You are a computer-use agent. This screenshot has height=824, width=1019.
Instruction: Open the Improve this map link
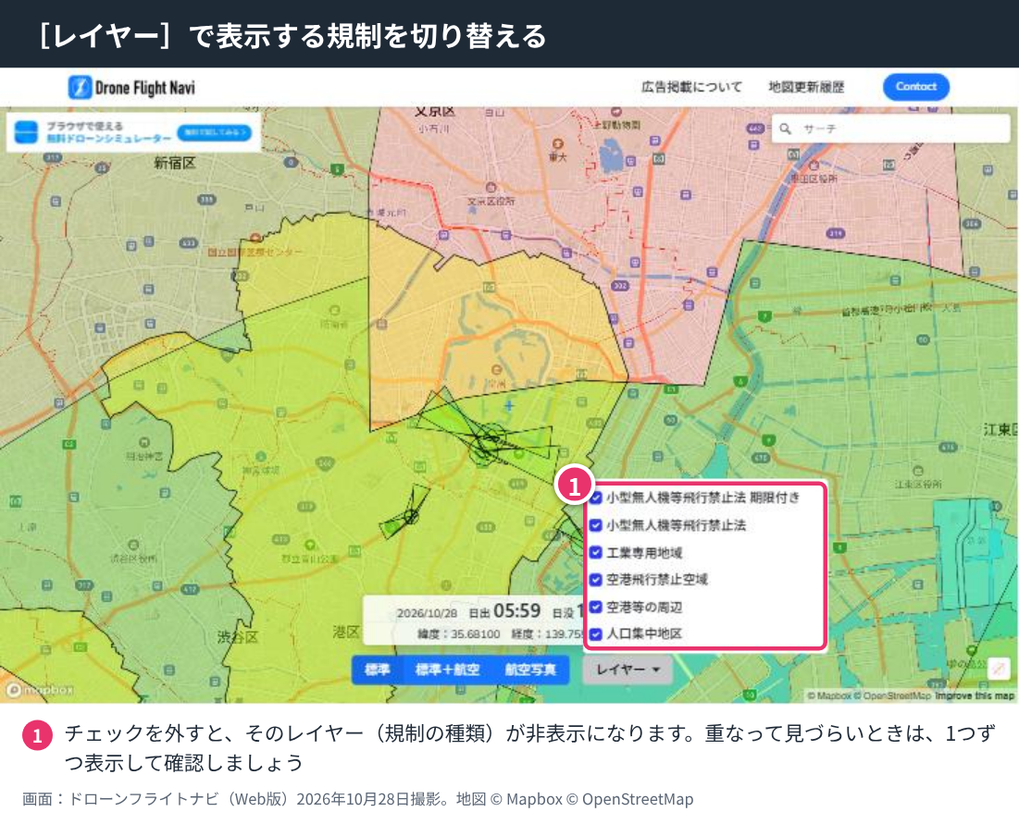click(975, 695)
